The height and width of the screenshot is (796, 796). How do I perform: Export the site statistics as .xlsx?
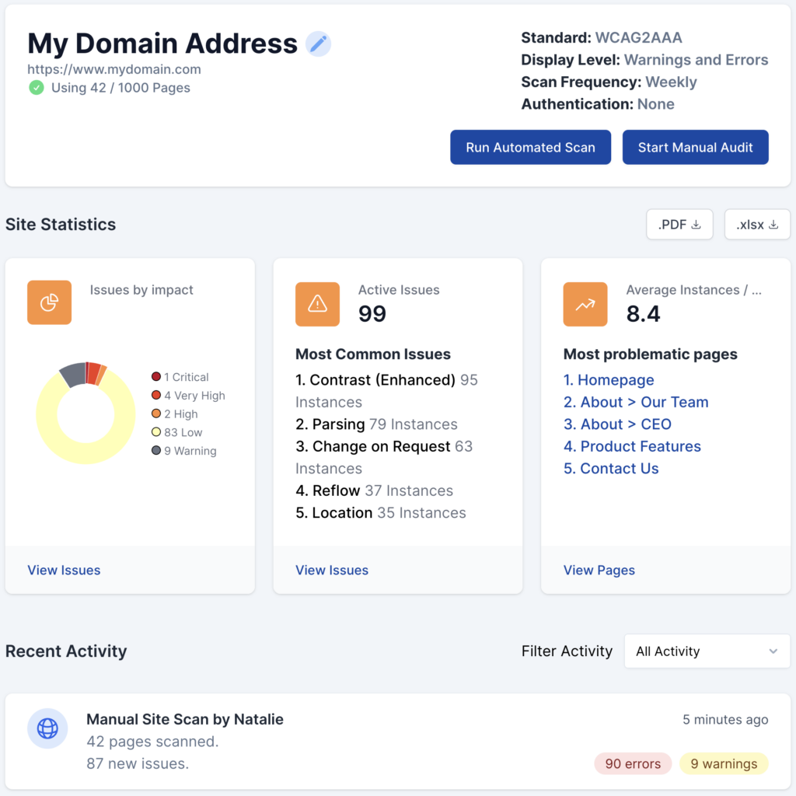click(x=756, y=225)
